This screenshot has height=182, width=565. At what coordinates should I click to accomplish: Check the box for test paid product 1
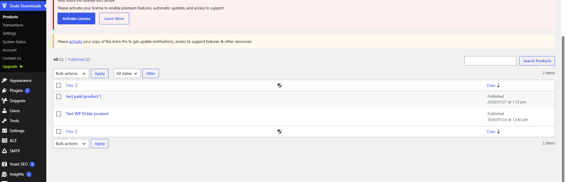[59, 97]
